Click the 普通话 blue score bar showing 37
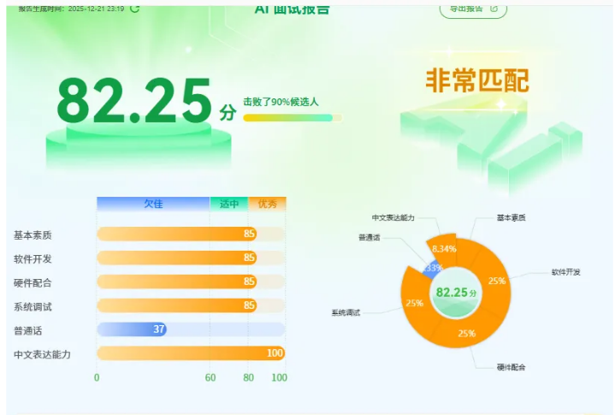 coord(131,329)
